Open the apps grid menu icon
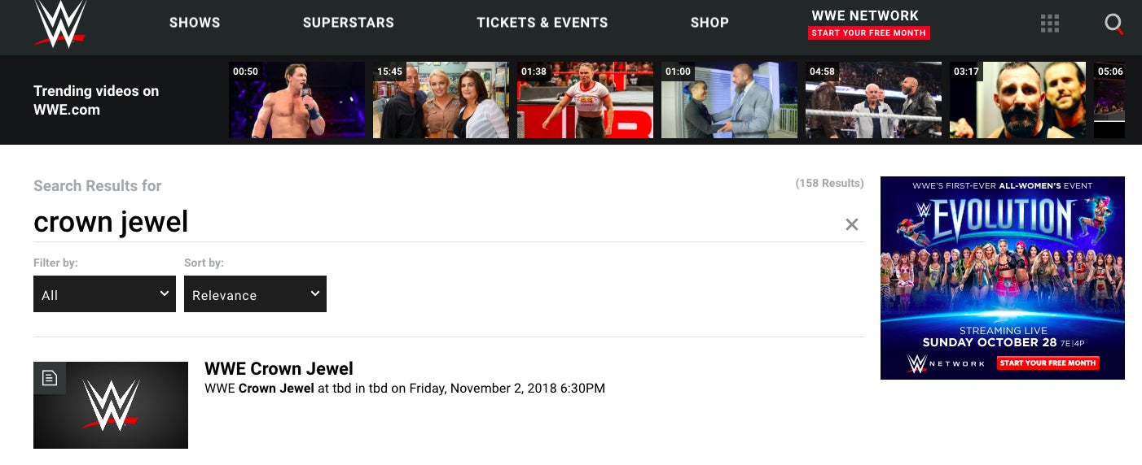The height and width of the screenshot is (465, 1142). (1050, 24)
